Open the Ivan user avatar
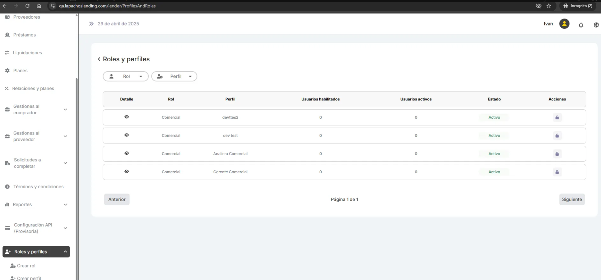The height and width of the screenshot is (280, 601). (564, 24)
